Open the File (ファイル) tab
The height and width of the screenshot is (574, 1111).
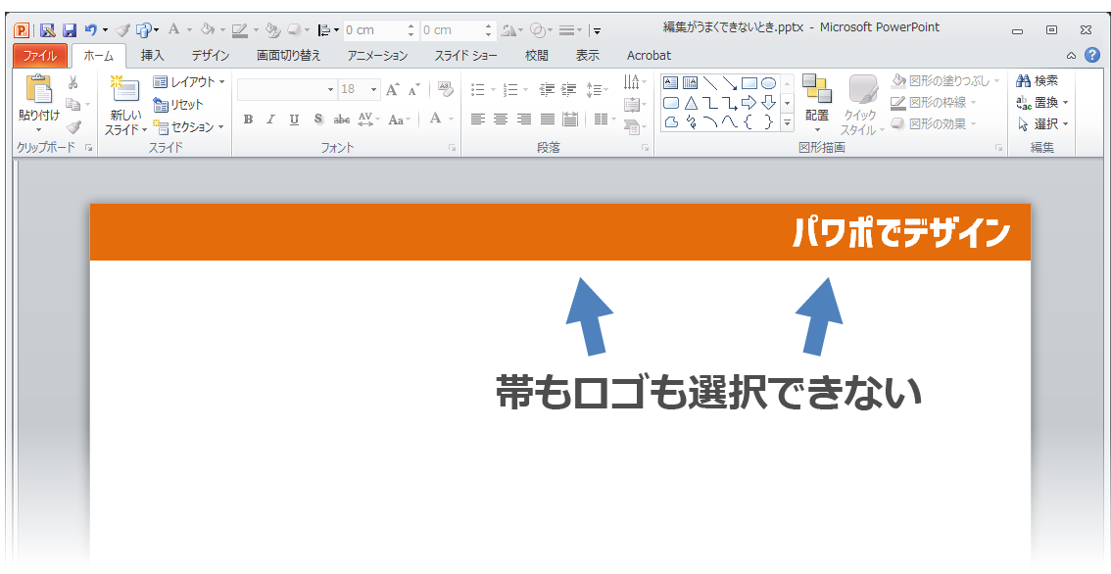[x=40, y=55]
